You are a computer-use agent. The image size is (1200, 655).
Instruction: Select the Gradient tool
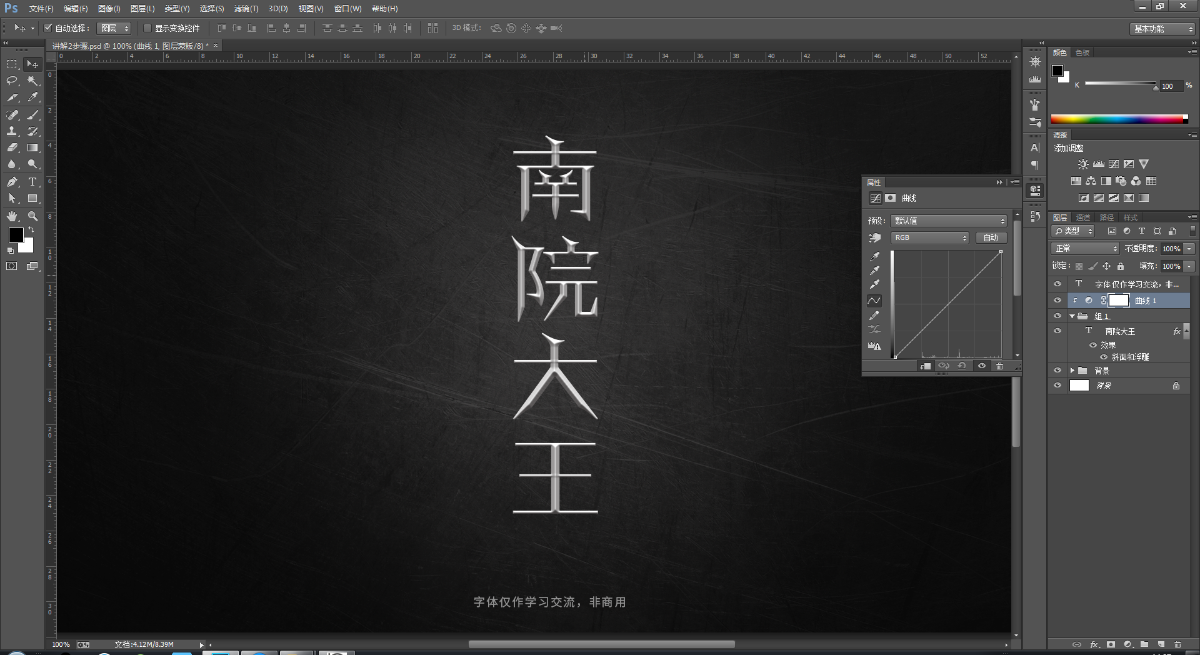pyautogui.click(x=32, y=148)
